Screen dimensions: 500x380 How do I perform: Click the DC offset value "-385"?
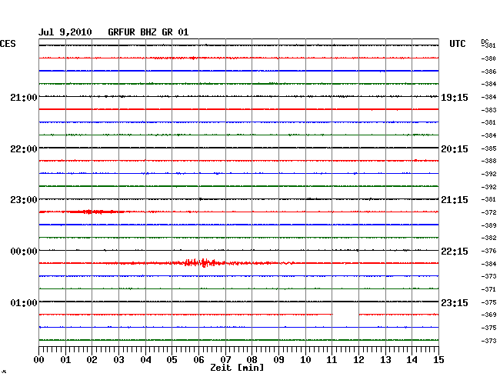click(488, 148)
